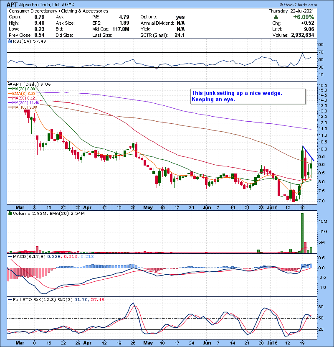This screenshot has width=334, height=347.
Task: Click the Prev Close value 8.54
Action: coord(39,35)
